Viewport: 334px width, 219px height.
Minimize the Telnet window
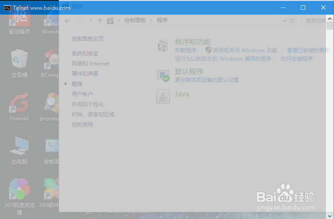point(283,8)
